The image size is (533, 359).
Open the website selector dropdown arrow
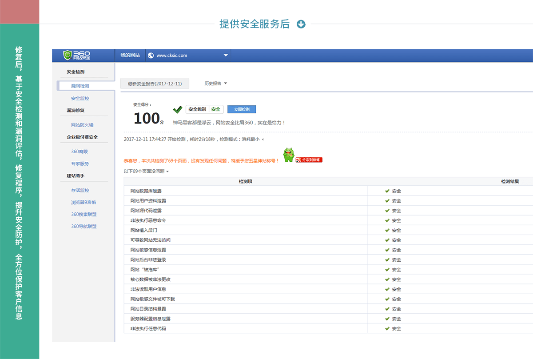click(226, 56)
